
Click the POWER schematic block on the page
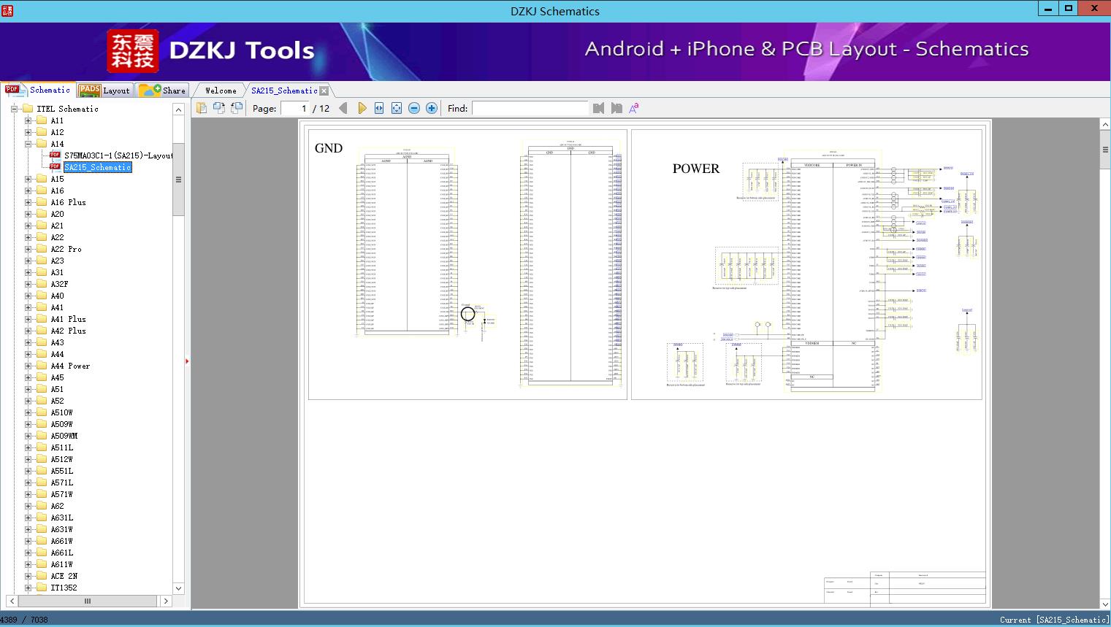tap(806, 264)
